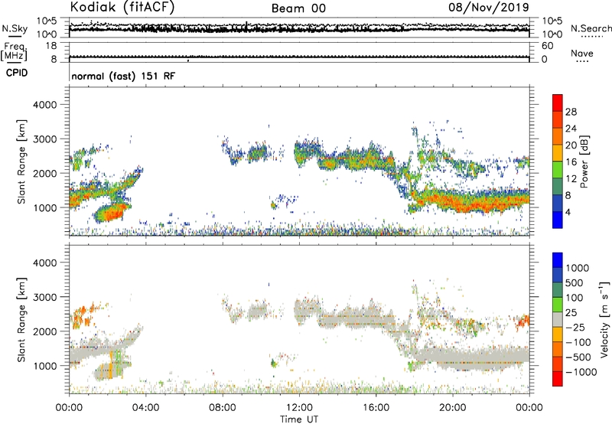The image size is (612, 424).
Task: Click the '500' label on Velocity colorbar
Action: pos(575,283)
